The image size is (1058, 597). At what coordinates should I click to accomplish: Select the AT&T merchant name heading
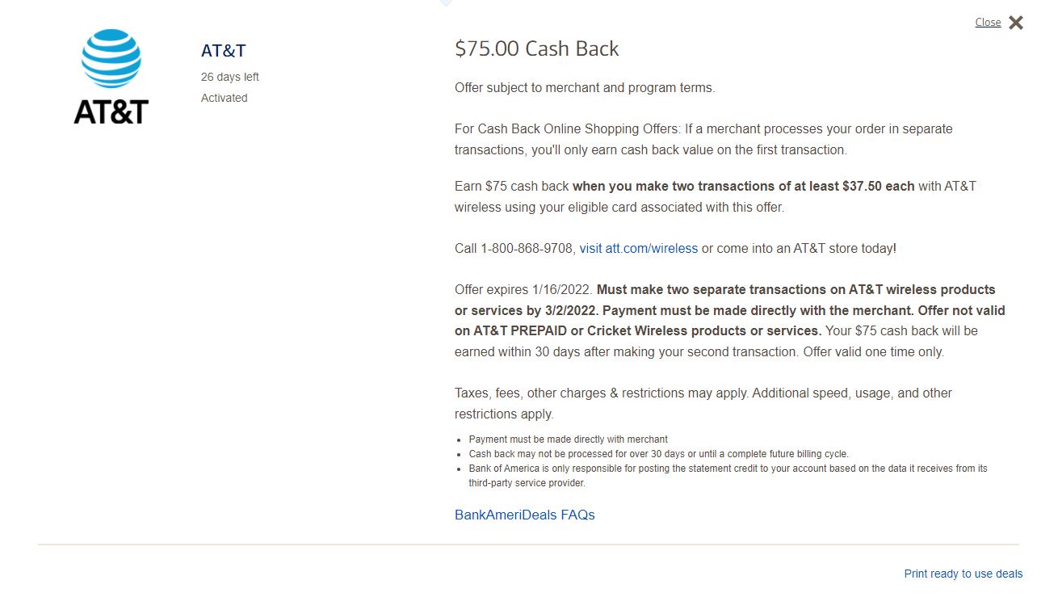pos(223,50)
